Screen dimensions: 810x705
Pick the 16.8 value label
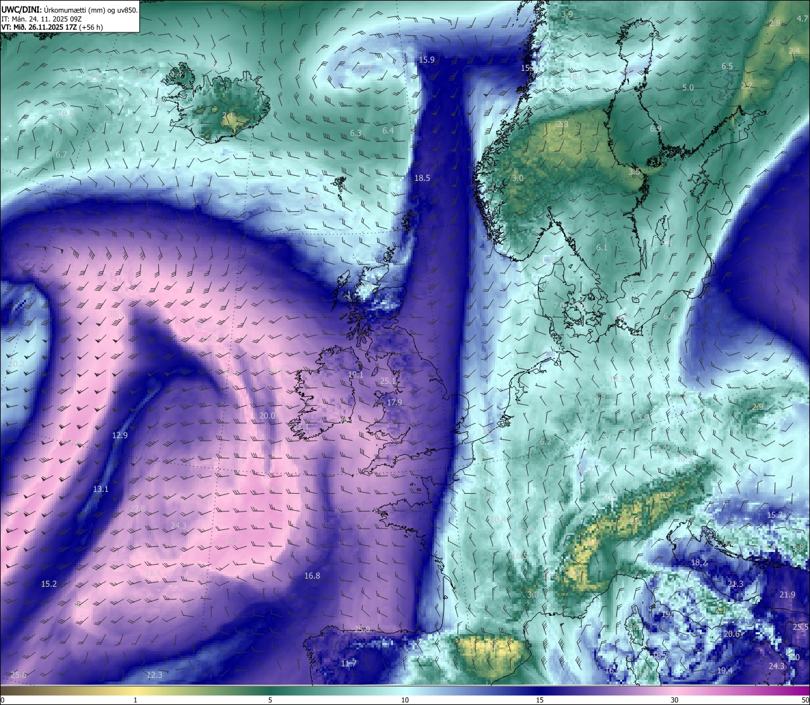(x=312, y=576)
